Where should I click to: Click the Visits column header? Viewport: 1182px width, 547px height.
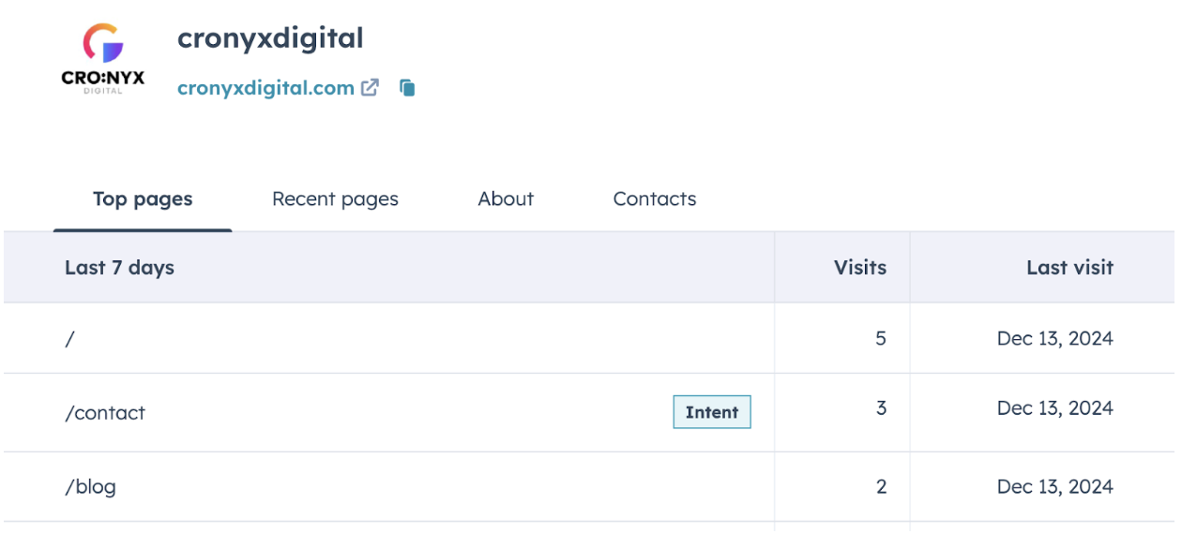[859, 268]
